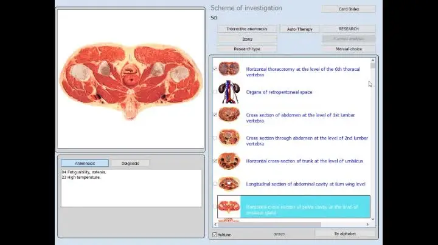Click the vertical scrollbar thumb
Screen dimensions: 438x245
(373, 65)
